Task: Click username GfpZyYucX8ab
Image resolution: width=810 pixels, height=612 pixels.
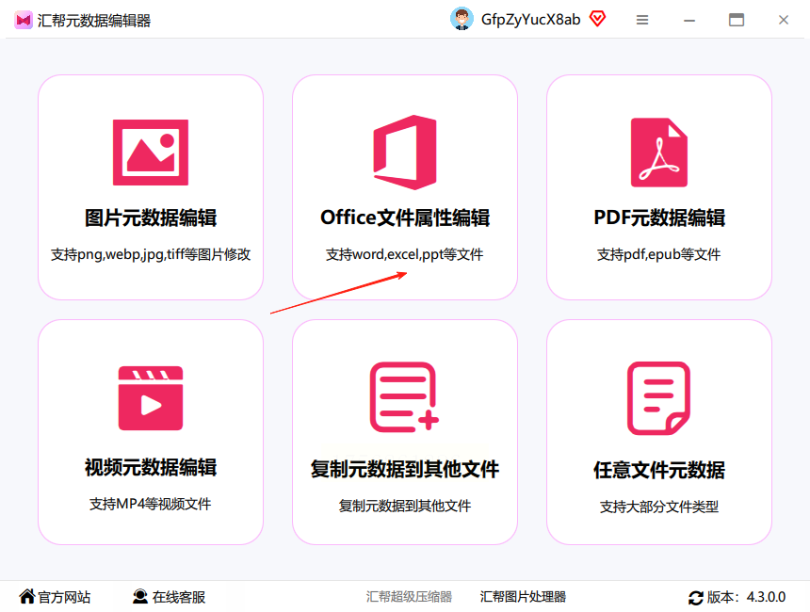Action: click(x=530, y=20)
